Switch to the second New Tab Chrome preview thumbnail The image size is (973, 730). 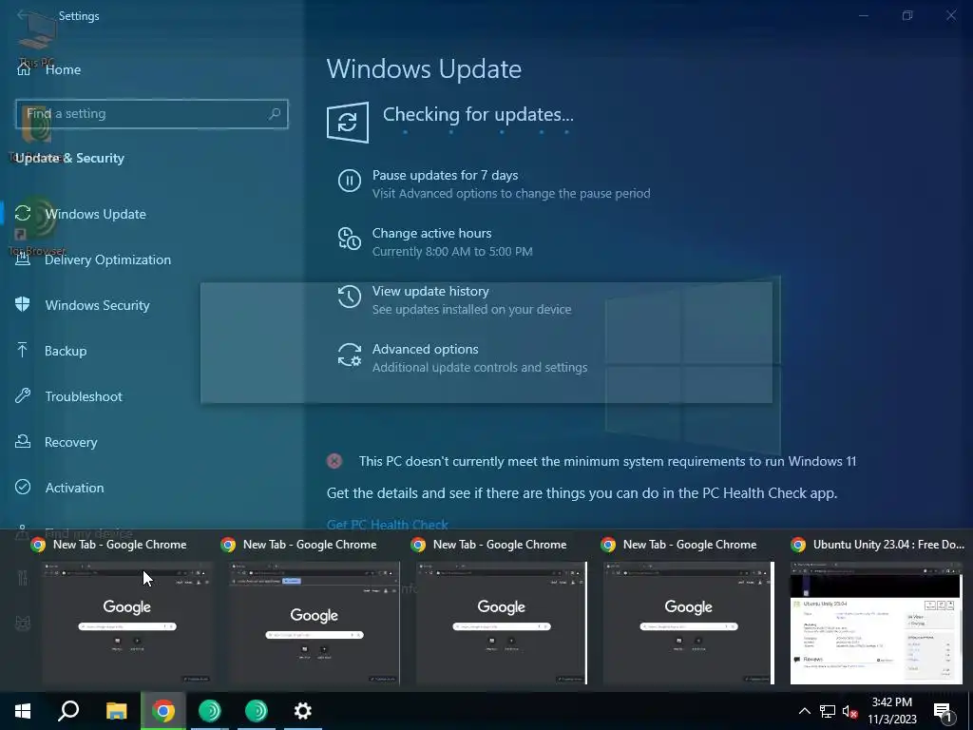[x=315, y=623]
